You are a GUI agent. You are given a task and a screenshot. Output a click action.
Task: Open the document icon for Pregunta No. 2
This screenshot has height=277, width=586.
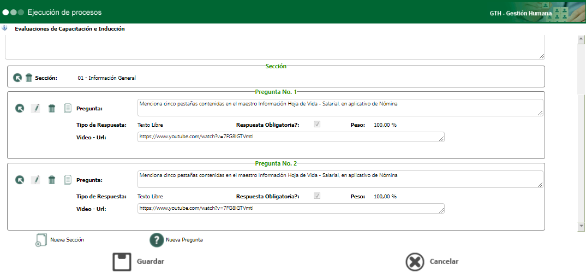click(x=67, y=180)
